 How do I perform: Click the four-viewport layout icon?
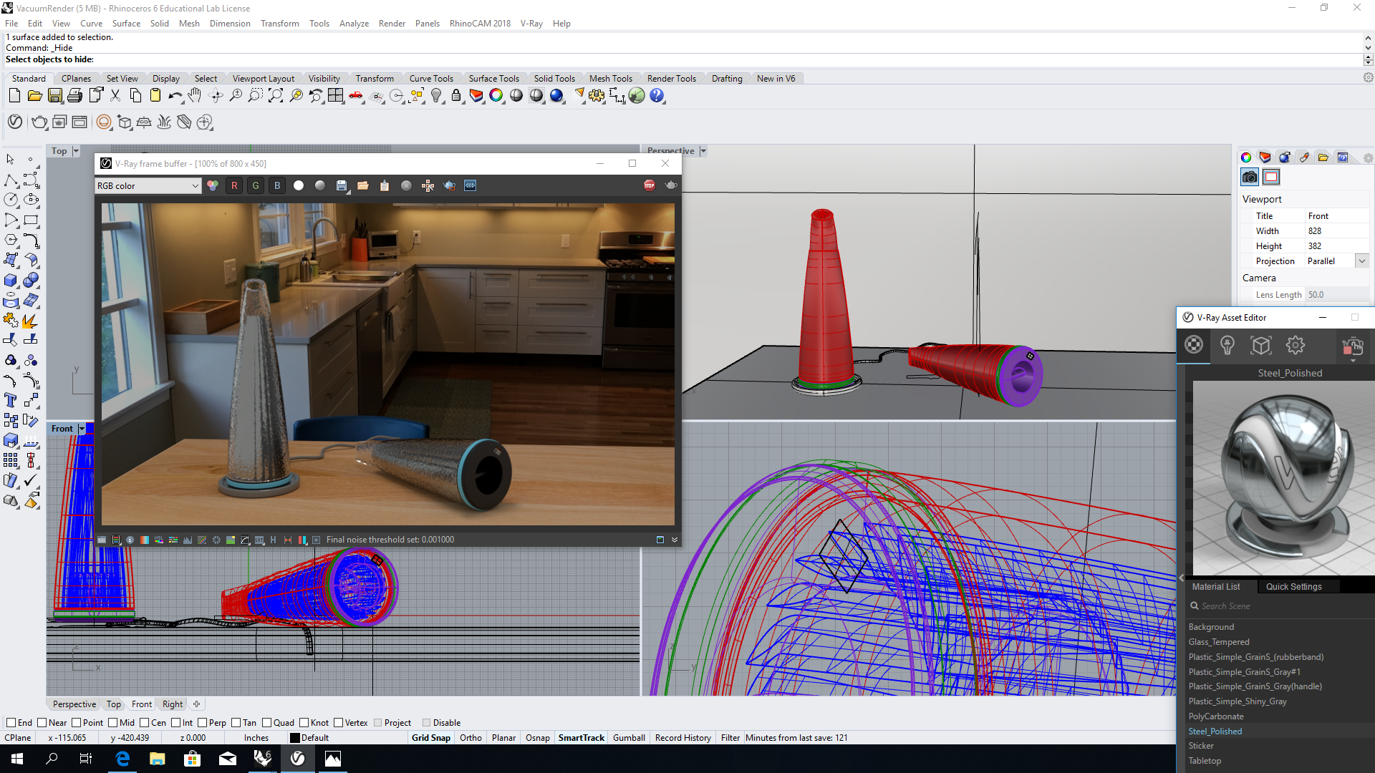(336, 96)
